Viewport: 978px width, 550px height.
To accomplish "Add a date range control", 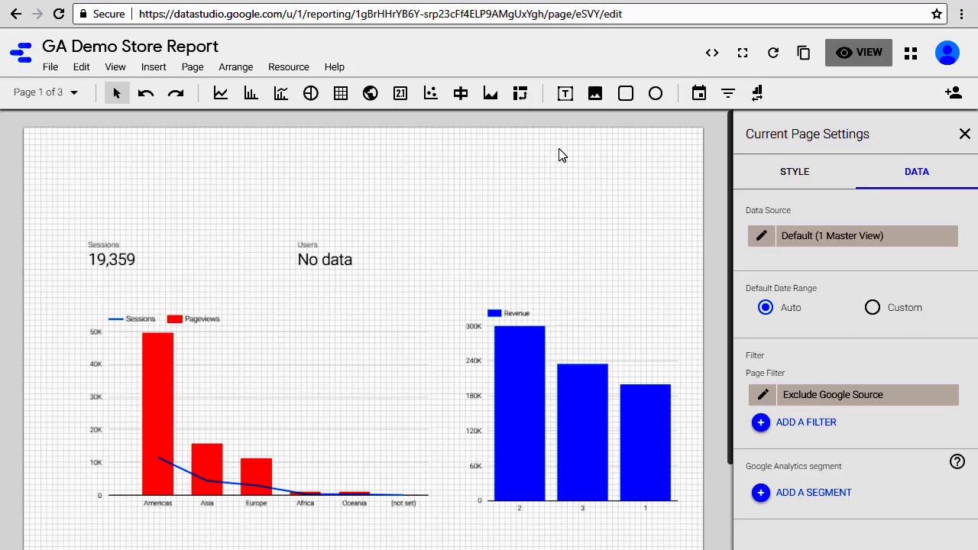I will pos(699,93).
